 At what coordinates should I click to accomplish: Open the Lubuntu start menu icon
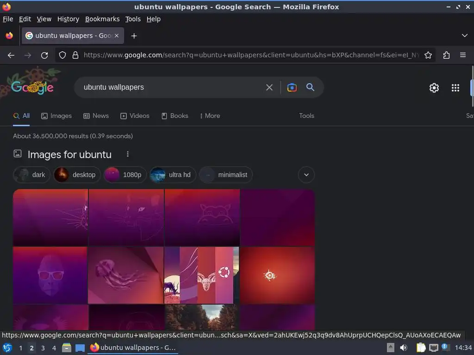[7, 348]
